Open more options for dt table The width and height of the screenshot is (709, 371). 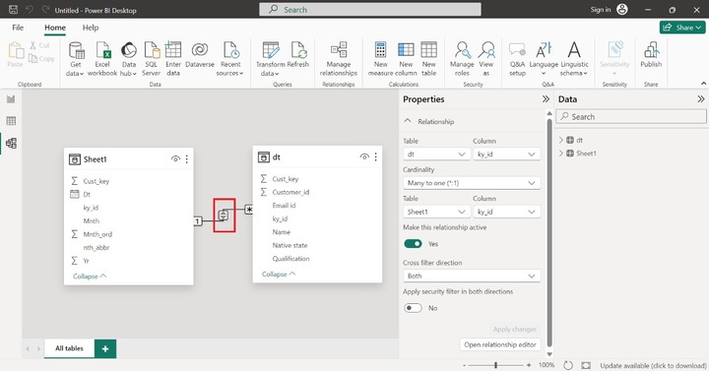(x=376, y=156)
